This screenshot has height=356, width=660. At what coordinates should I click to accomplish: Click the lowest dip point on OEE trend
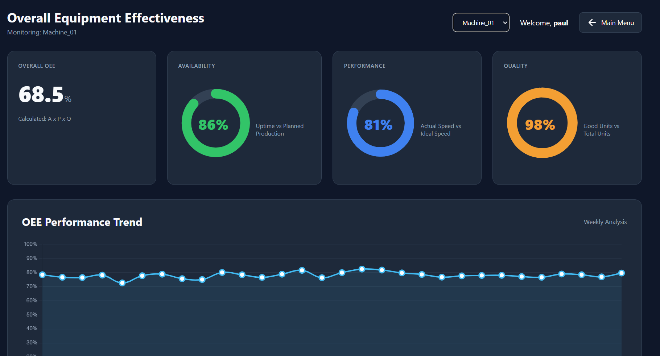[x=122, y=283]
